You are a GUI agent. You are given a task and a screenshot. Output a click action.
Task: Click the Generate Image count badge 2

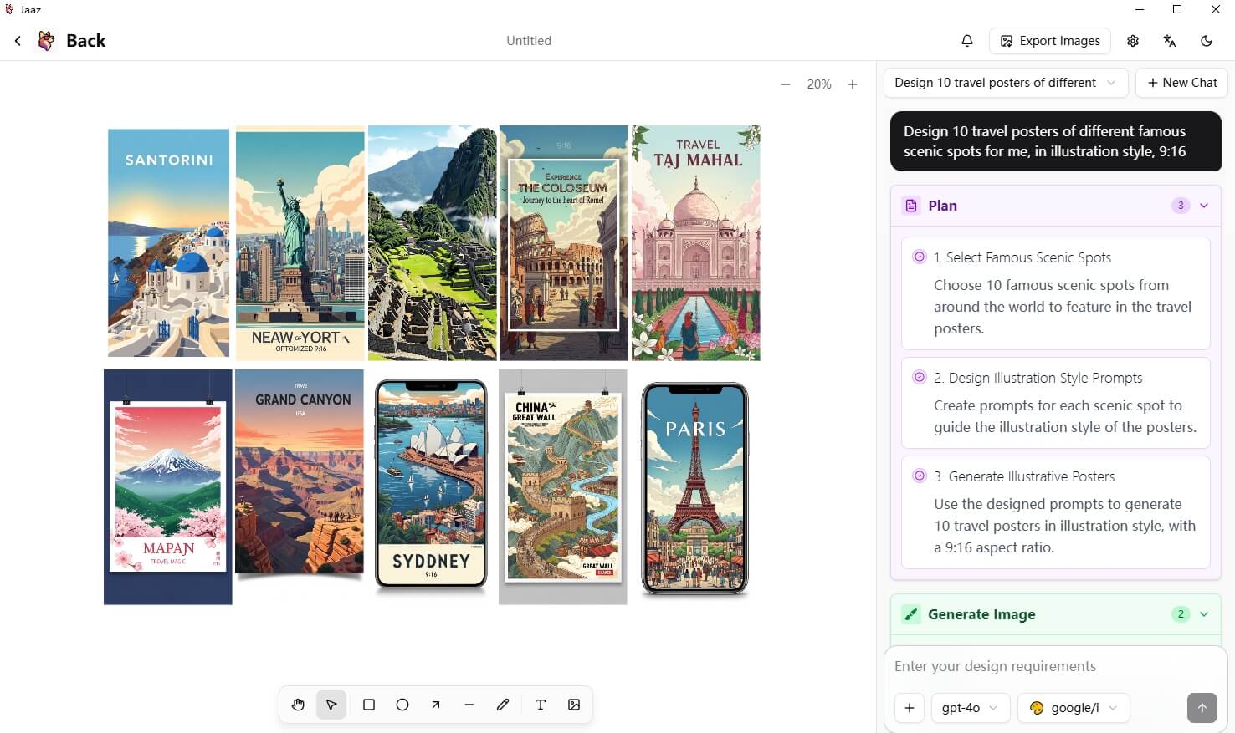click(x=1181, y=614)
